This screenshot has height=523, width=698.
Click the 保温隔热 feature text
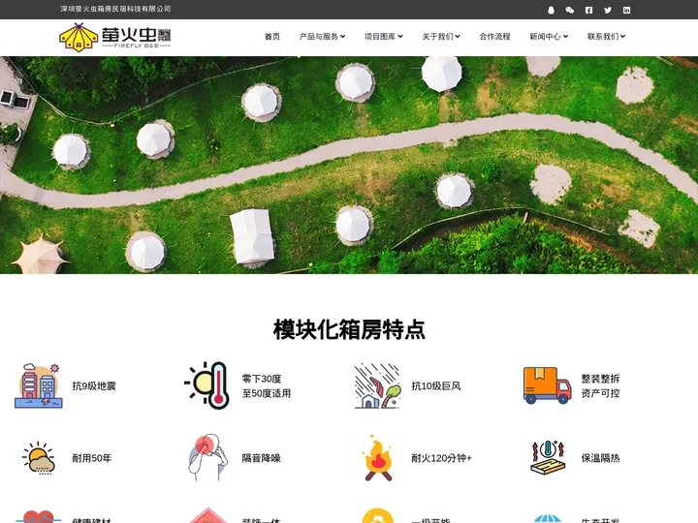tap(600, 458)
